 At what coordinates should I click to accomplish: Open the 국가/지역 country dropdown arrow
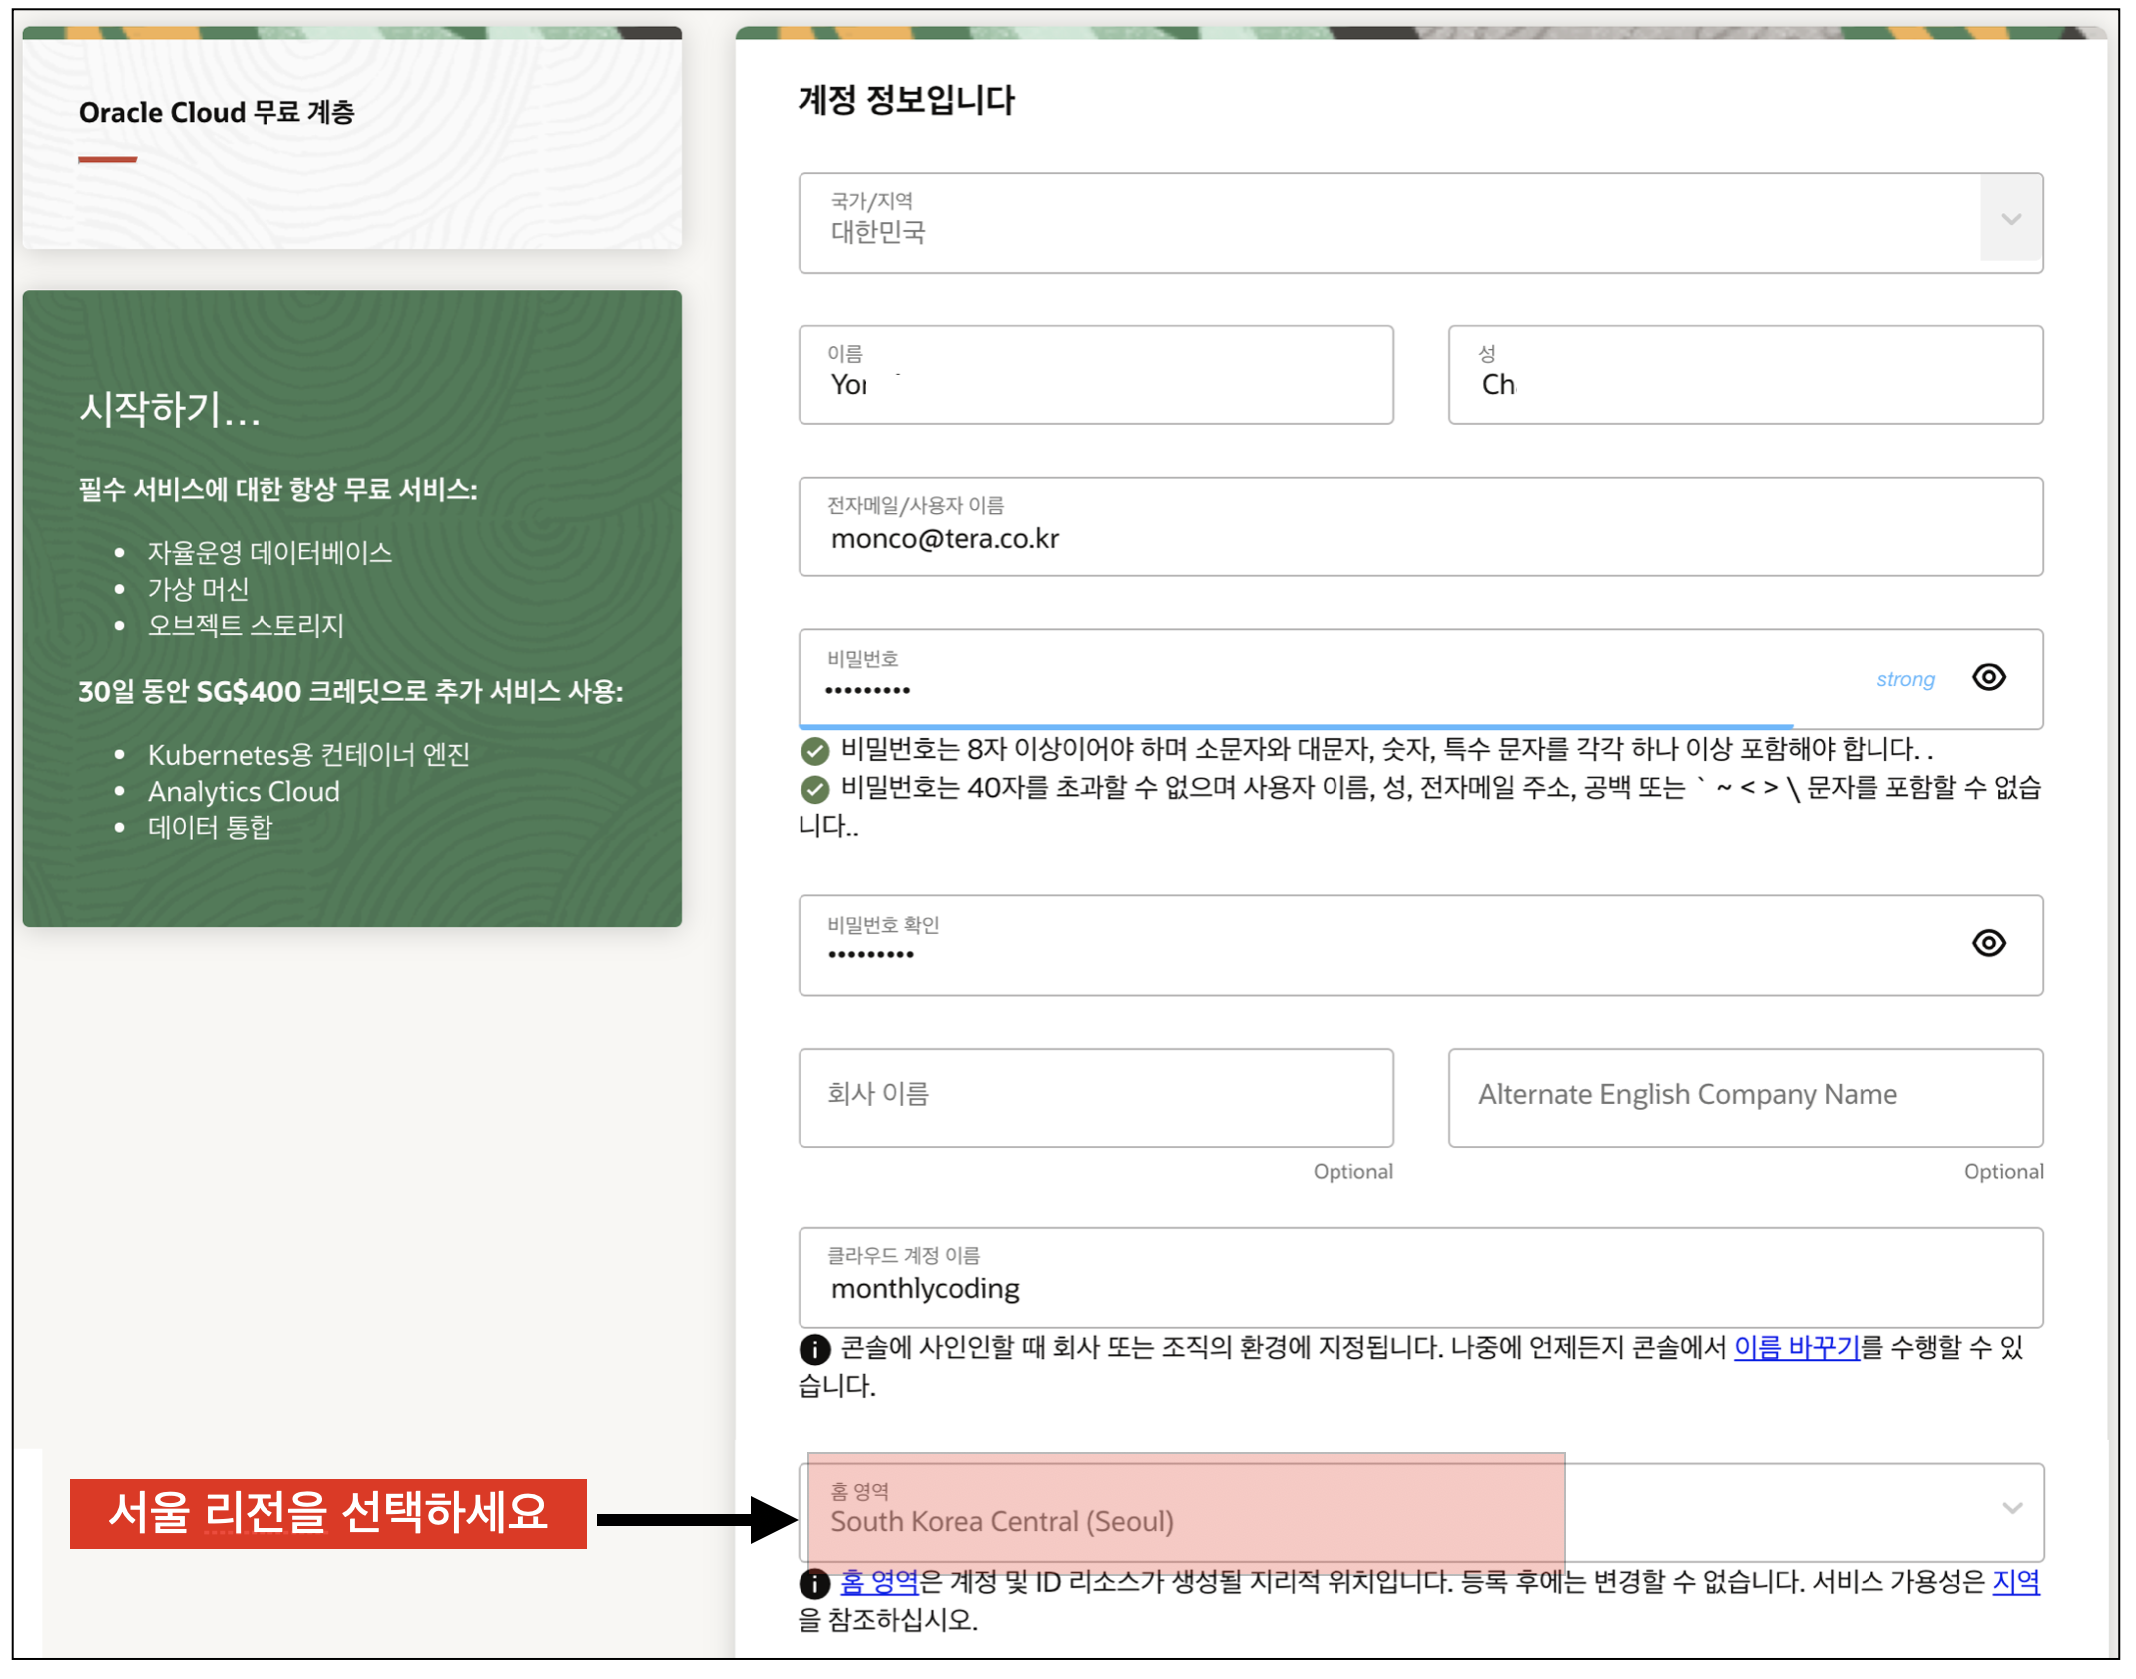(2010, 220)
